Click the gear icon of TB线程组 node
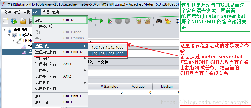This screenshot has width=251, height=108. click(x=14, y=35)
